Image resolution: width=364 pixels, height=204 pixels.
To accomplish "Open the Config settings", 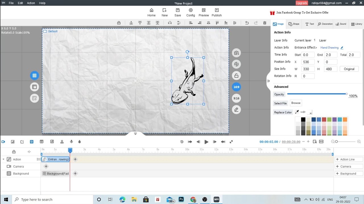I will click(x=191, y=12).
